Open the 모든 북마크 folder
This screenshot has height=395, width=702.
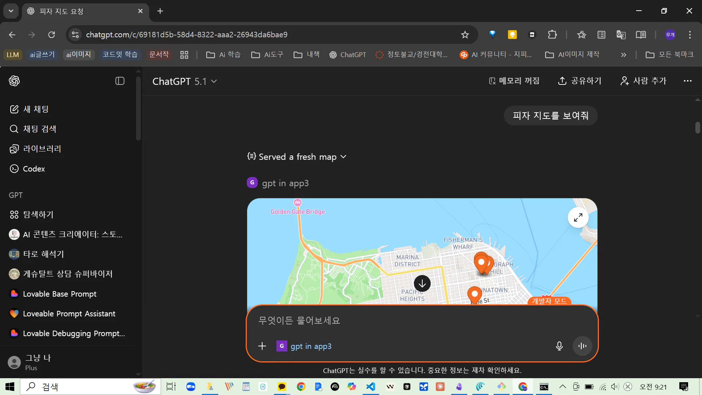[x=669, y=54]
